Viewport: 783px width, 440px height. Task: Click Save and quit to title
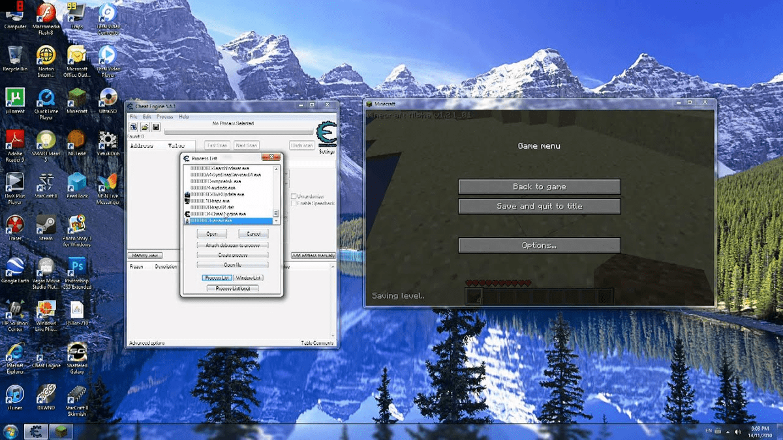coord(539,207)
